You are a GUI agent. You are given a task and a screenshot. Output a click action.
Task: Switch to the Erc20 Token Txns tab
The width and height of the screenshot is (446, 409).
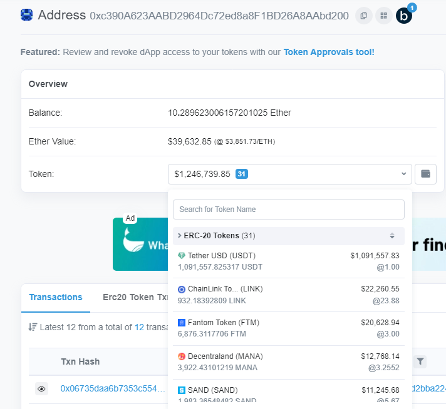coord(135,297)
